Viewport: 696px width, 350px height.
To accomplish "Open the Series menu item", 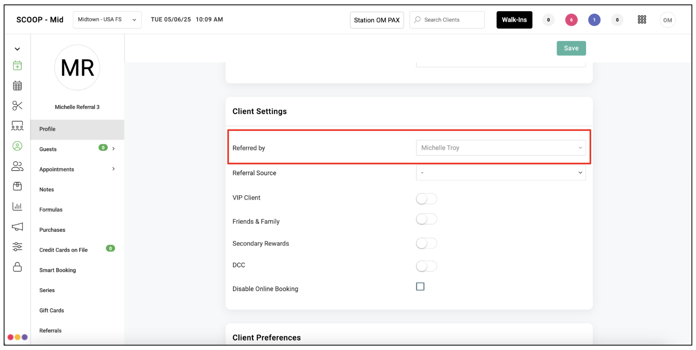I will coord(47,290).
